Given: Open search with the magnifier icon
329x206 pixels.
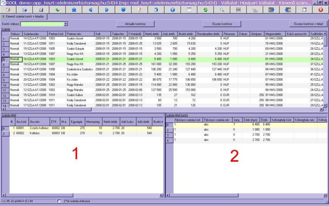Looking at the screenshot, I should coord(222,9).
